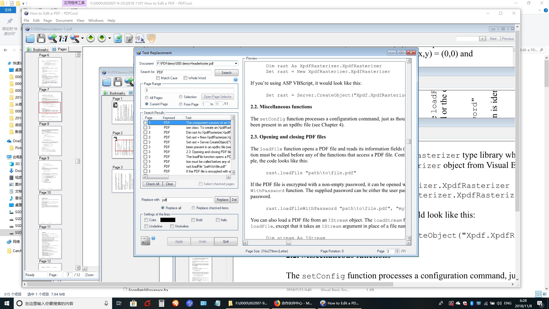Go to previous page with green up arrow
The width and height of the screenshot is (549, 309).
coord(91,38)
